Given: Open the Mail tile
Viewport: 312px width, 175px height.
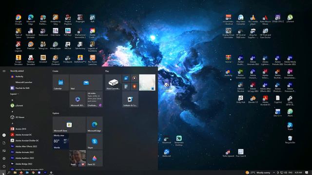Looking at the screenshot, I should pyautogui.click(x=86, y=83).
